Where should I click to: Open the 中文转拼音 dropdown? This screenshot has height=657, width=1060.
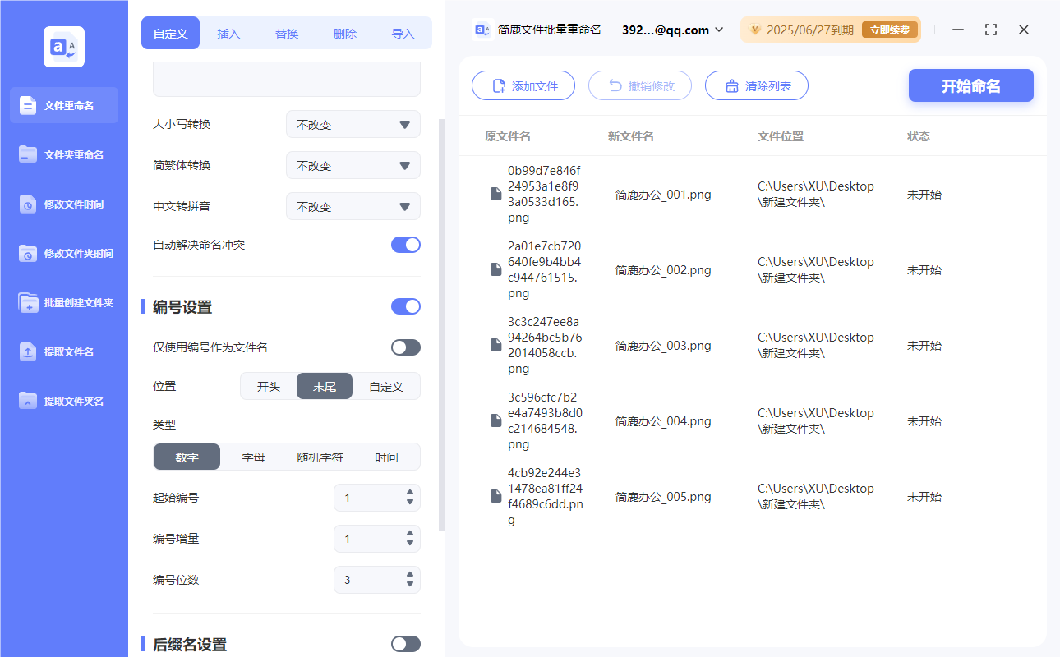pyautogui.click(x=353, y=206)
